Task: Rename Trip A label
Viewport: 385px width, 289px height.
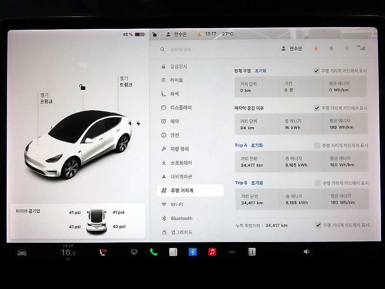Action: pyautogui.click(x=241, y=145)
